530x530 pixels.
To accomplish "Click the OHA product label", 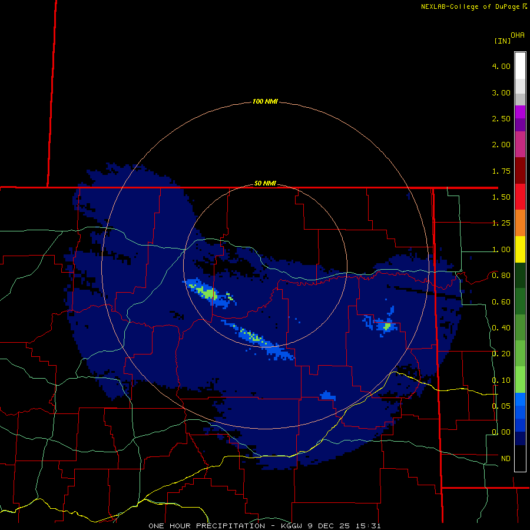I will coord(518,35).
